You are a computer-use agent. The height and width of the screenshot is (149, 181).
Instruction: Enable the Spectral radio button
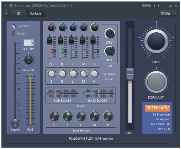click(14, 26)
